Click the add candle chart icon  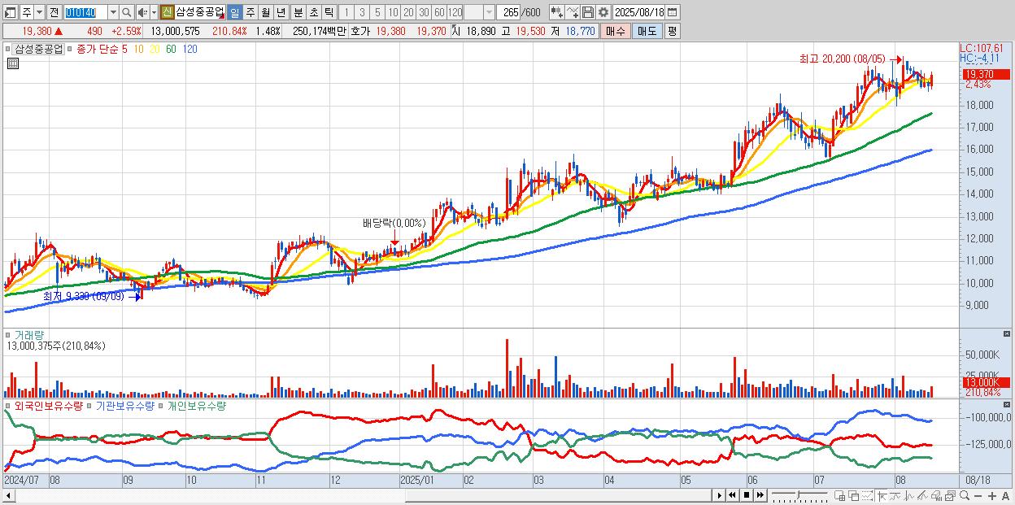click(x=557, y=12)
